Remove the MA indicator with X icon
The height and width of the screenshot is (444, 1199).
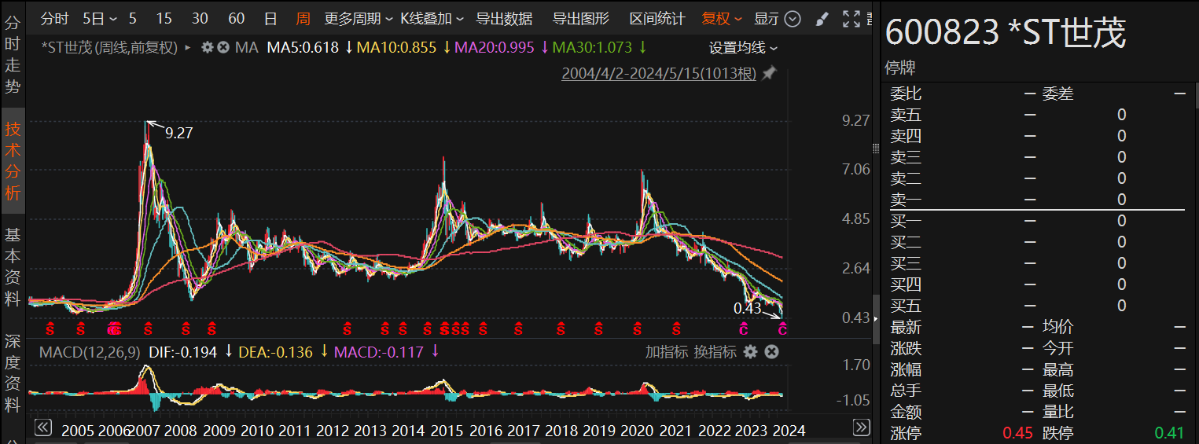pos(223,48)
